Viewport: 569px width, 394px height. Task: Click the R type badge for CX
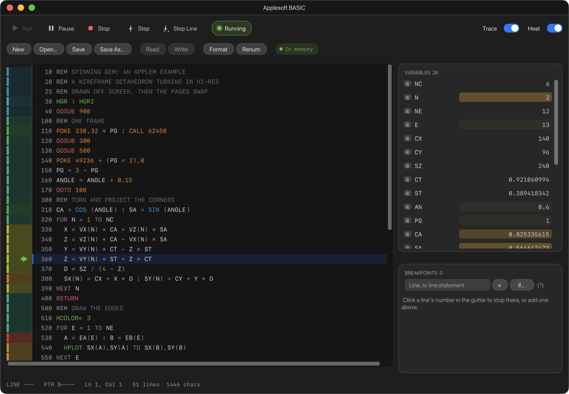click(x=408, y=138)
